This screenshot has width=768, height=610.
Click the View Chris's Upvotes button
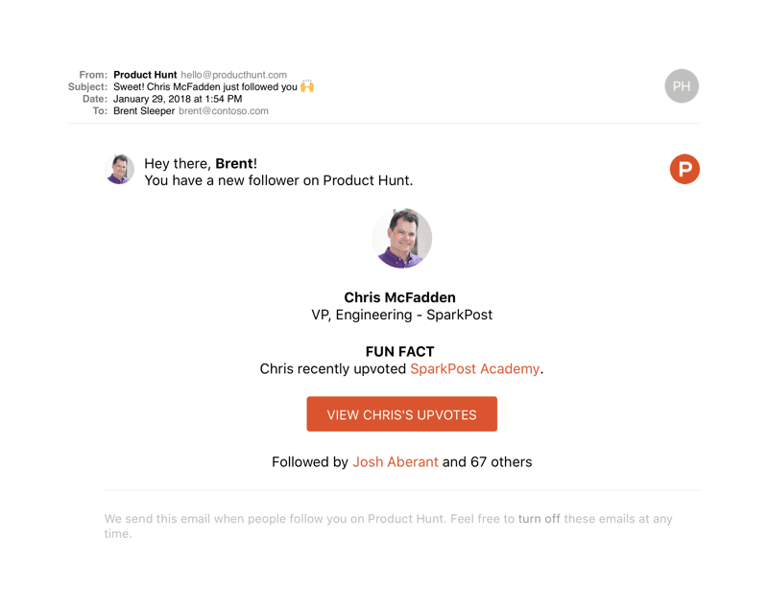(x=401, y=413)
